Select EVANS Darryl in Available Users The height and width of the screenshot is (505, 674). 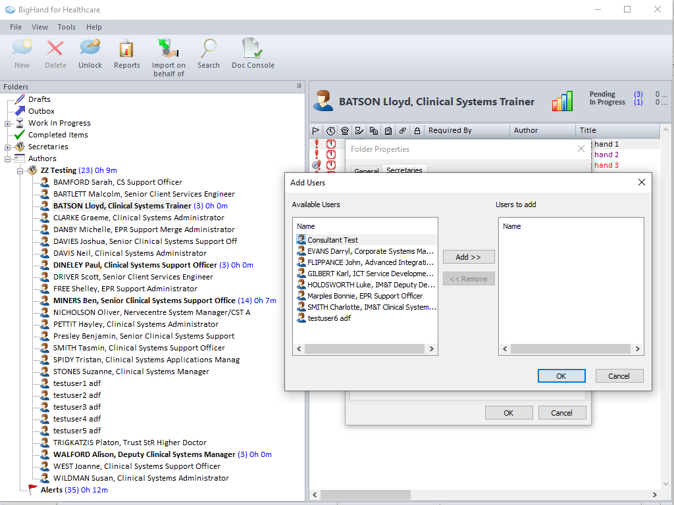click(x=366, y=251)
